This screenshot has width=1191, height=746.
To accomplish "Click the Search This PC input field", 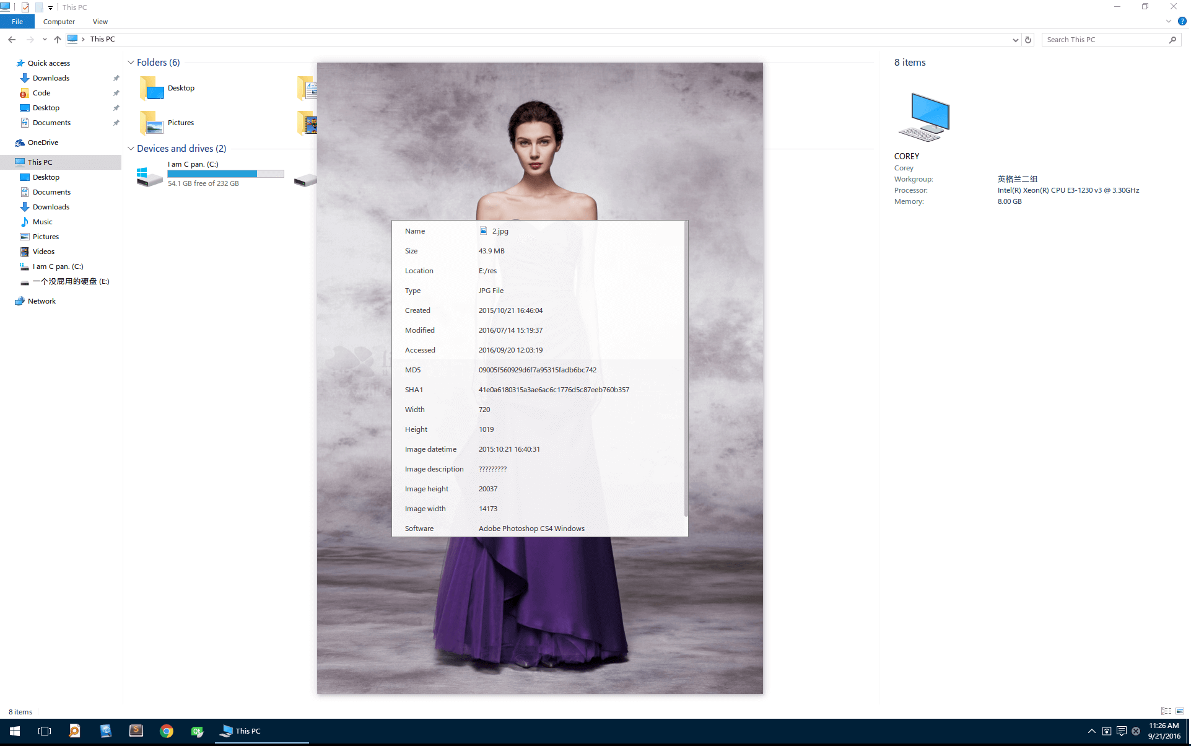I will click(x=1106, y=38).
